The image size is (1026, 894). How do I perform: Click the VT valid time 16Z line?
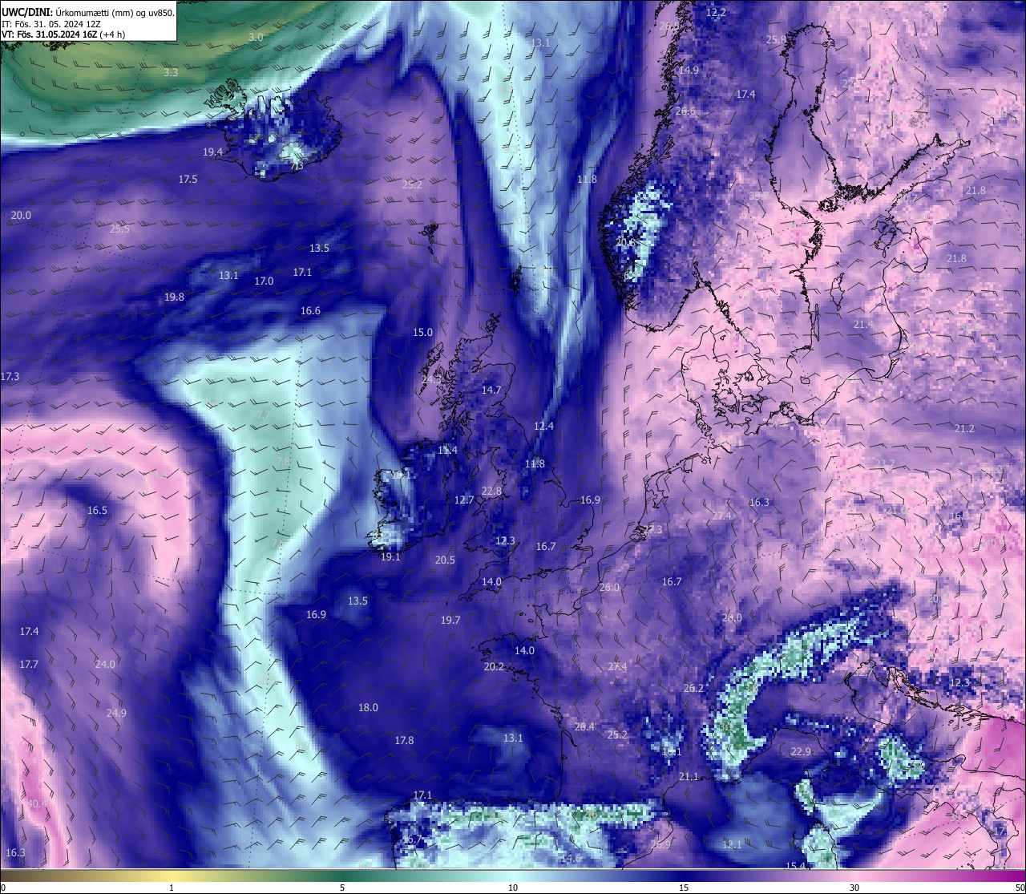click(63, 34)
